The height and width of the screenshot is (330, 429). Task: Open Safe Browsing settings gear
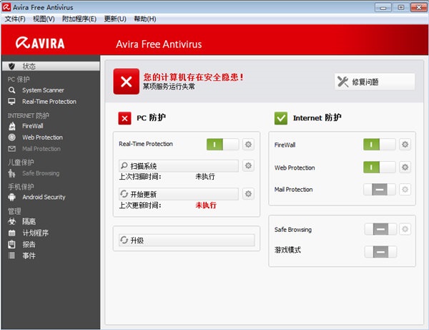pos(405,229)
